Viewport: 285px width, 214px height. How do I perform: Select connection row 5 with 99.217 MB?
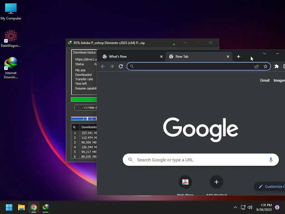tap(84, 152)
